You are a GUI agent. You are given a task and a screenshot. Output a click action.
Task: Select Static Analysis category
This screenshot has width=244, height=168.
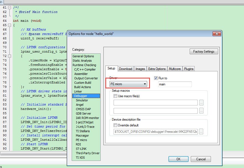click(82, 61)
